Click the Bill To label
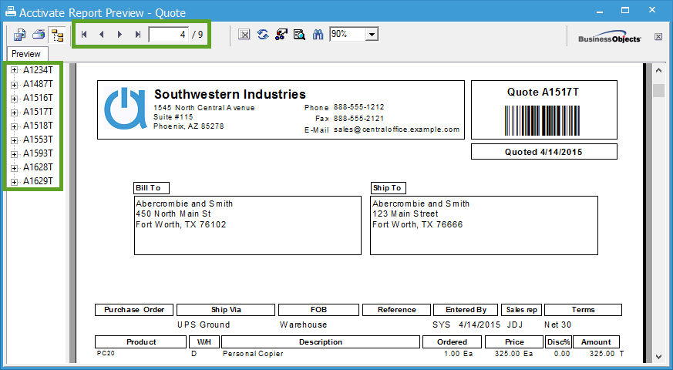The height and width of the screenshot is (370, 673). [151, 188]
